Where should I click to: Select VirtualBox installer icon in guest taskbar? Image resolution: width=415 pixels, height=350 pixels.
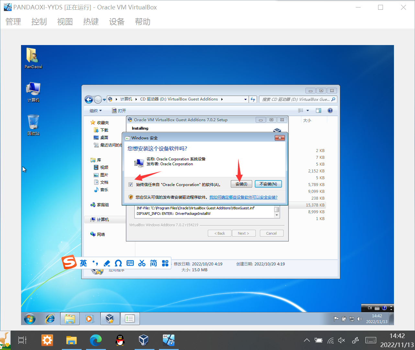[110, 319]
